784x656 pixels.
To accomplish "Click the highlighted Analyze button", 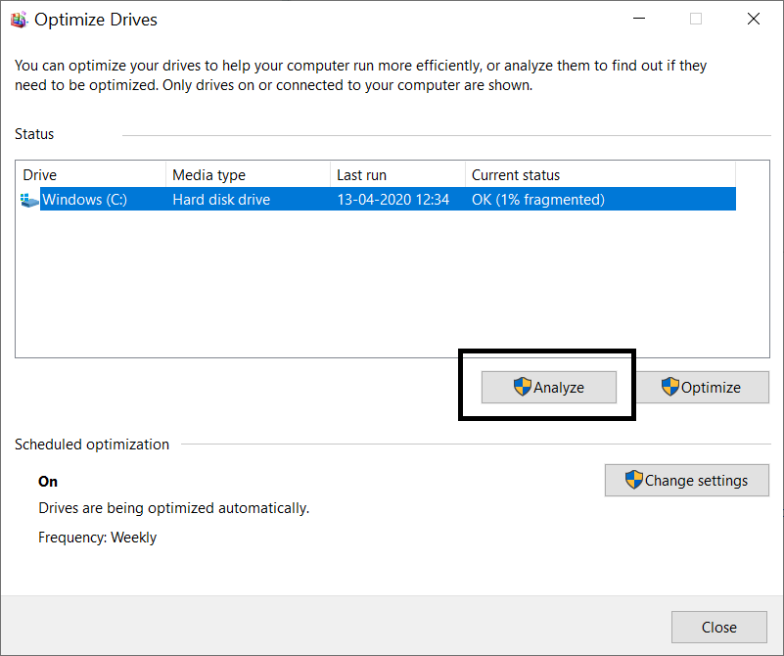I will click(548, 387).
